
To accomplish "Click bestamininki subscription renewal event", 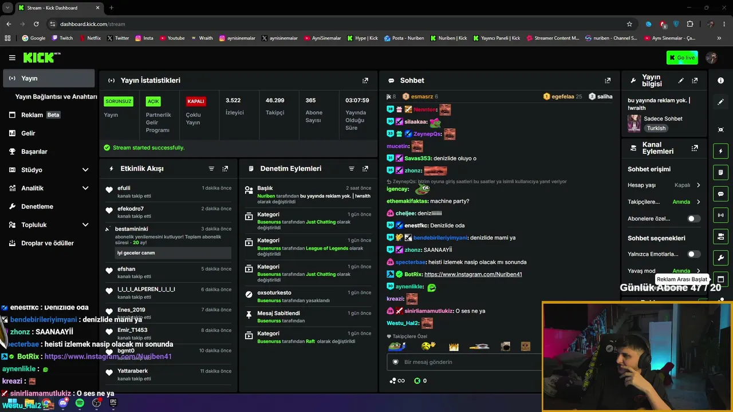I will coord(168,241).
